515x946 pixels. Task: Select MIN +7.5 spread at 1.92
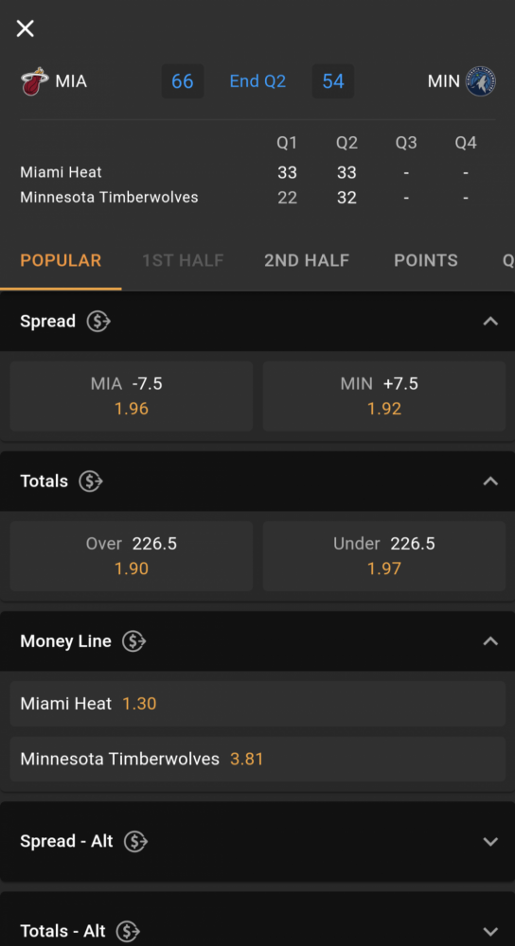click(x=384, y=395)
